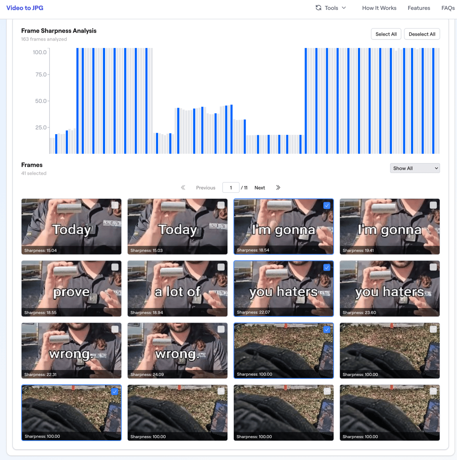Check the 'prove' frame checkbox
457x460 pixels.
coord(115,267)
